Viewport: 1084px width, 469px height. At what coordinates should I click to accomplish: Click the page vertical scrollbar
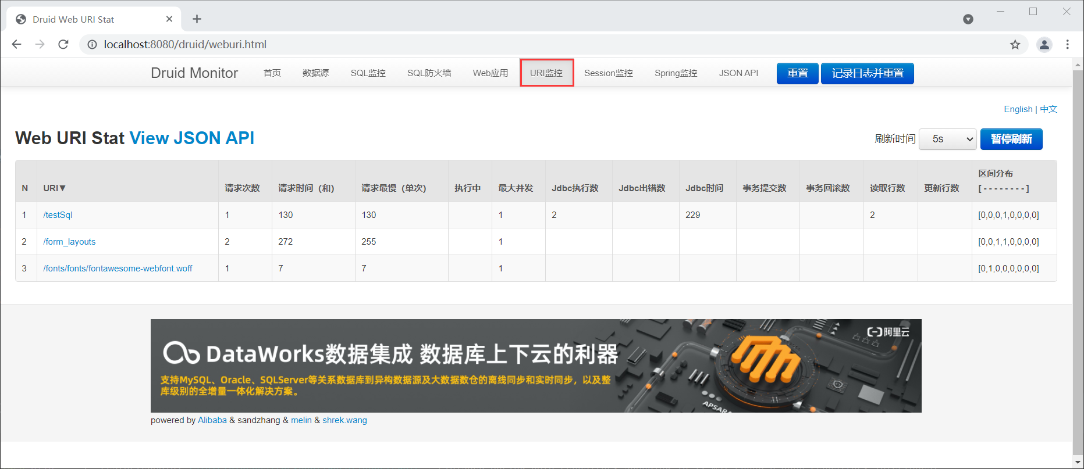click(x=1078, y=262)
